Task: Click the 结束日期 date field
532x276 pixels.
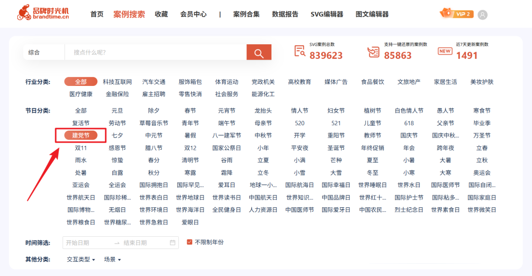Action: tap(135, 243)
